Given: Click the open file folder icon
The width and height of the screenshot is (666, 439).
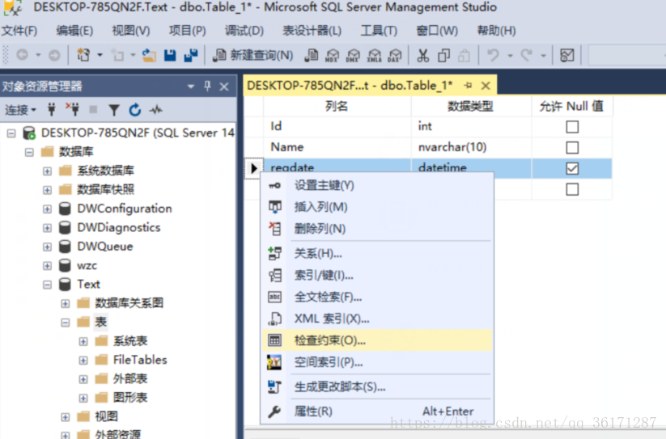Looking at the screenshot, I should coord(149,55).
